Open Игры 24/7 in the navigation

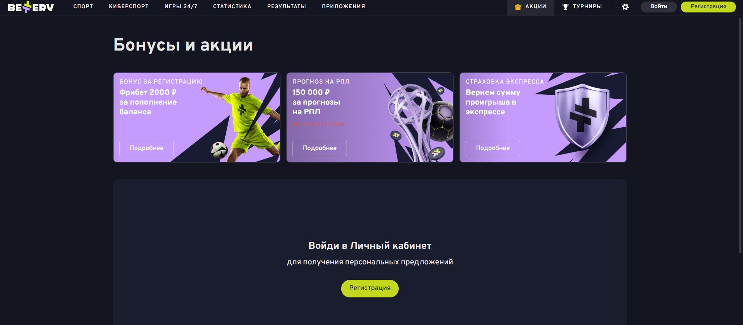181,7
